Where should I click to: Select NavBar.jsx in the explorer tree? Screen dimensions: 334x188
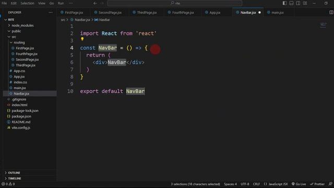click(x=30, y=93)
